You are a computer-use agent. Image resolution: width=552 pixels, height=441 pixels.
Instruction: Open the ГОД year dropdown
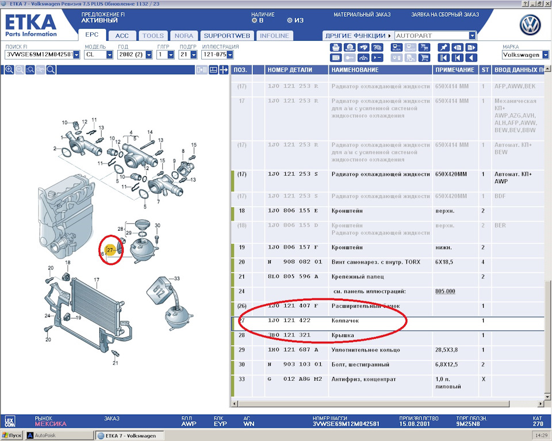tap(149, 55)
